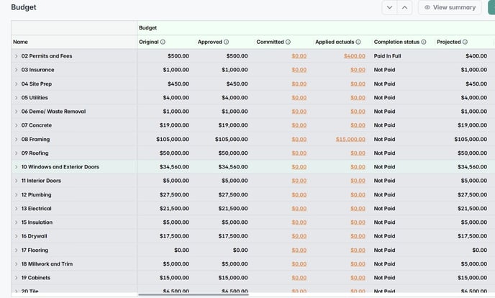Open $400.00 applied actuals for Permits and Fees
The image size is (495, 298).
(x=355, y=56)
